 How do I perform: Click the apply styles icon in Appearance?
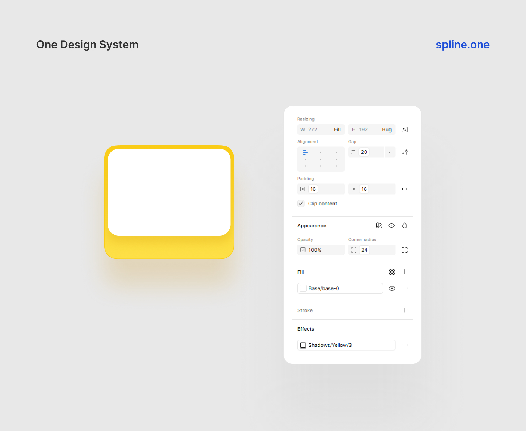pyautogui.click(x=379, y=226)
